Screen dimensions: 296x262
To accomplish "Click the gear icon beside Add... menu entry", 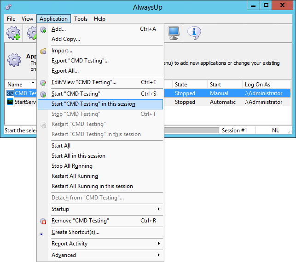I will point(43,29).
